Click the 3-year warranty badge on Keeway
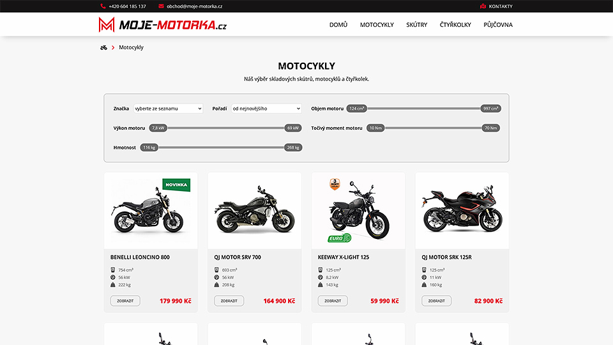 click(x=335, y=184)
